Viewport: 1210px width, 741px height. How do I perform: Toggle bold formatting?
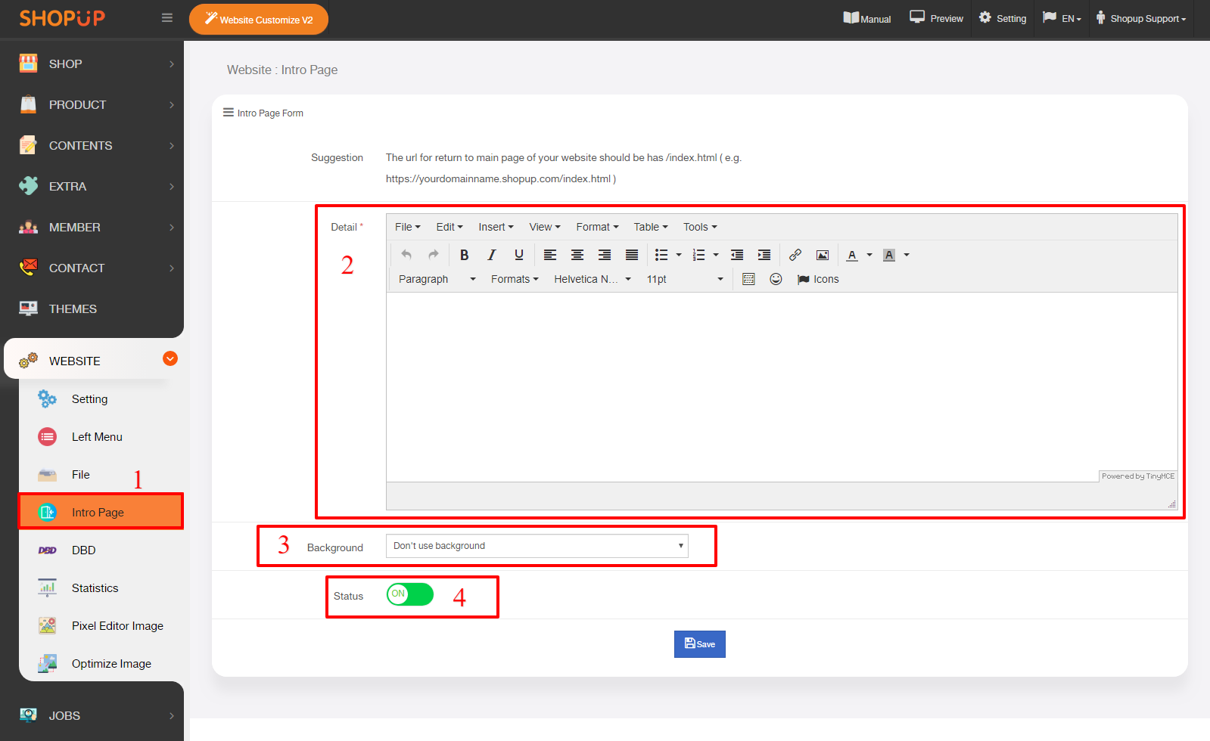point(465,255)
